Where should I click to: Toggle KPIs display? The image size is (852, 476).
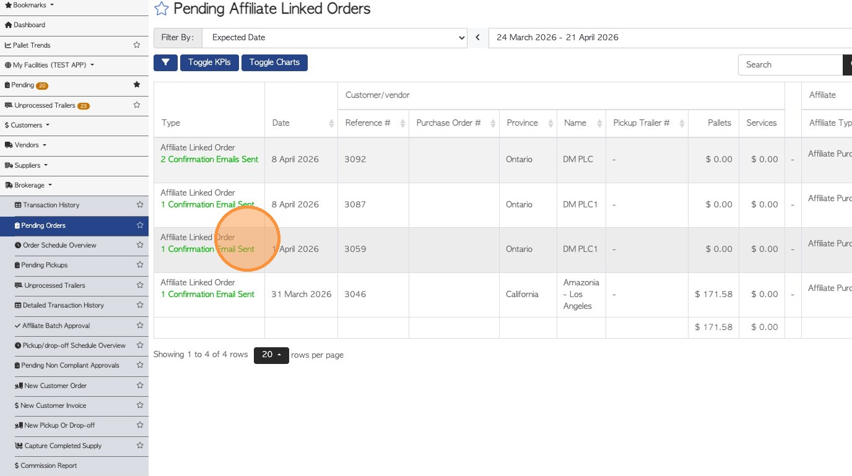tap(209, 63)
